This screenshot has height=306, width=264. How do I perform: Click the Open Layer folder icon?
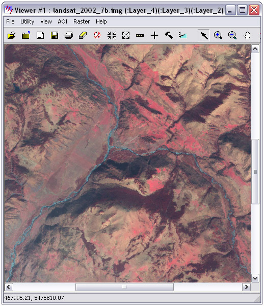click(12, 36)
